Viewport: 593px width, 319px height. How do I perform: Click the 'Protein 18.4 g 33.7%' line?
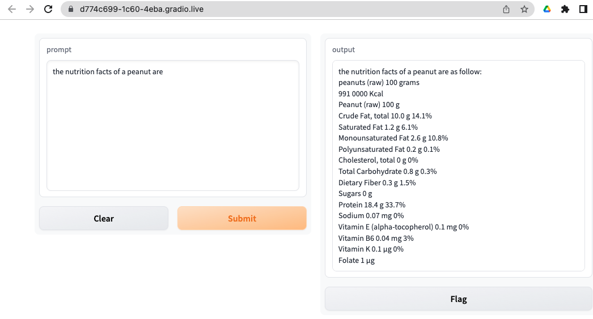(372, 205)
